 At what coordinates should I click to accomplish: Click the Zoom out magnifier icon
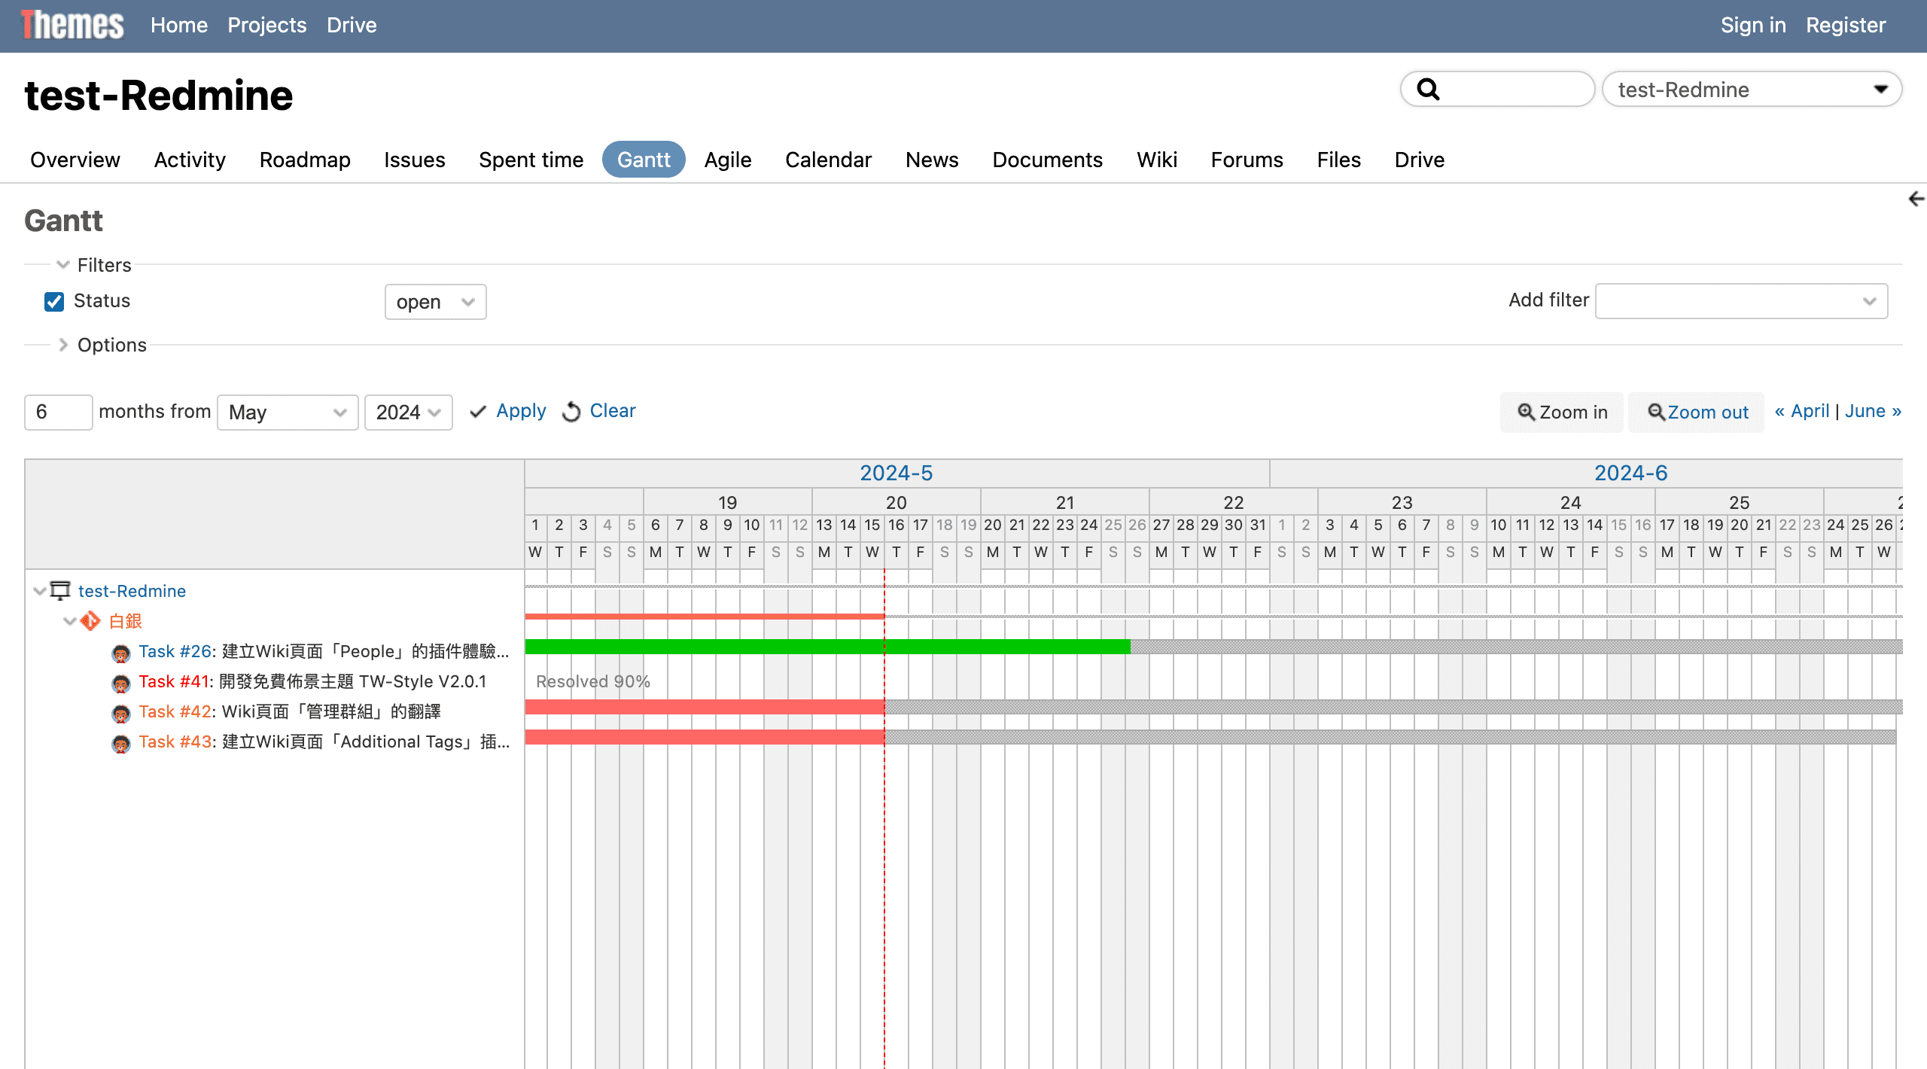coord(1656,412)
